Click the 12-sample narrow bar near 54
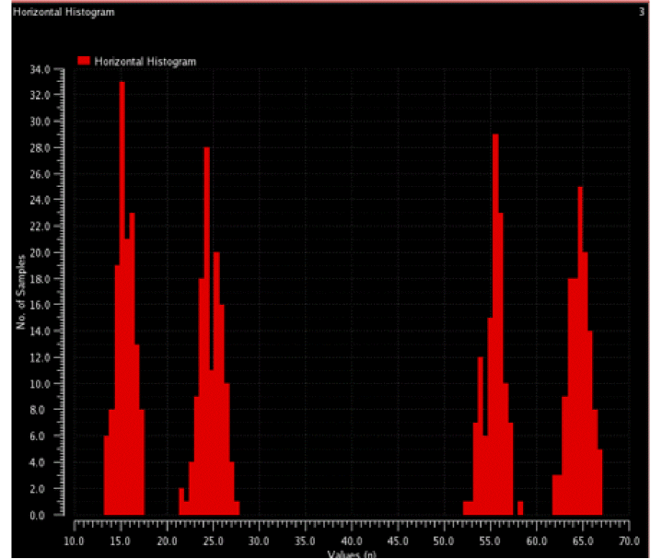Viewport: 662px width, 559px height. [481, 433]
